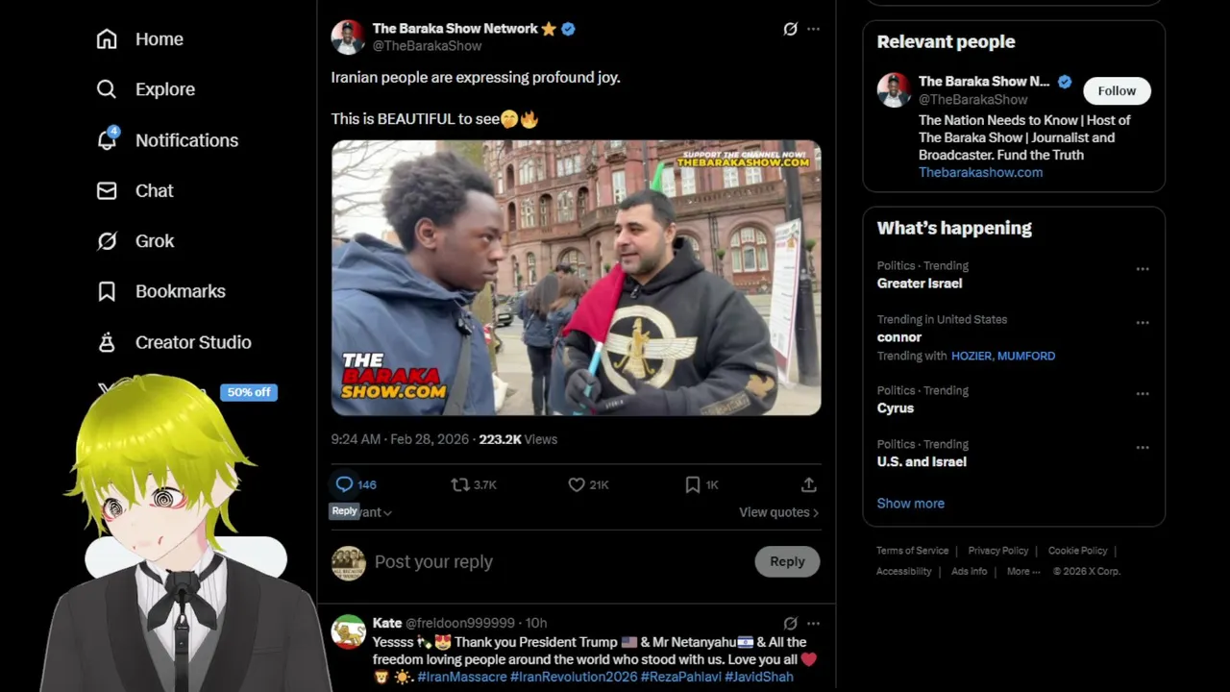The height and width of the screenshot is (692, 1230).
Task: Click the Explore magnifier icon
Action: (x=107, y=89)
